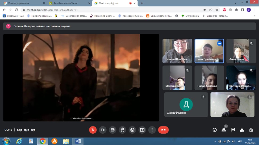Open Windows Start menu
Viewport: 259px width, 145px height.
tap(6, 141)
